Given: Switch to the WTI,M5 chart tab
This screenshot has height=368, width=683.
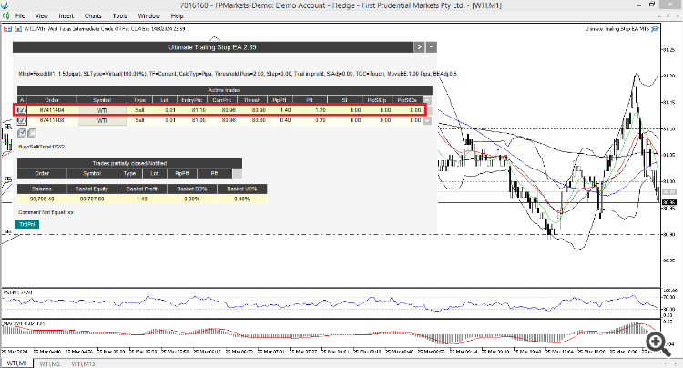Looking at the screenshot, I should tap(50, 363).
